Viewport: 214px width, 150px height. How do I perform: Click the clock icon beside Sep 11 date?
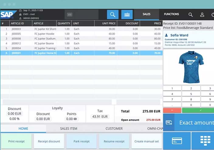20,11
